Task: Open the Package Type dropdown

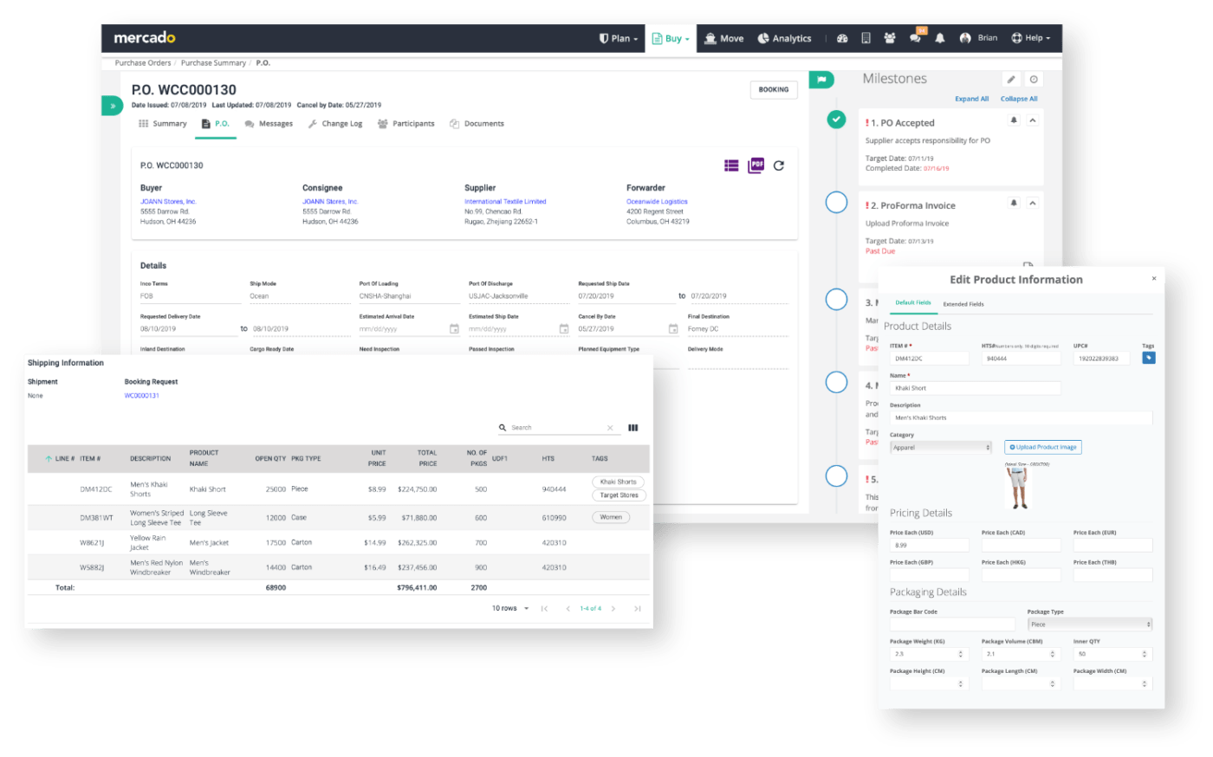Action: pyautogui.click(x=1090, y=624)
